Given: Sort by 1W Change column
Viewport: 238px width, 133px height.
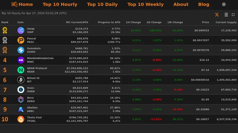Looking at the screenshot, I should (x=175, y=22).
